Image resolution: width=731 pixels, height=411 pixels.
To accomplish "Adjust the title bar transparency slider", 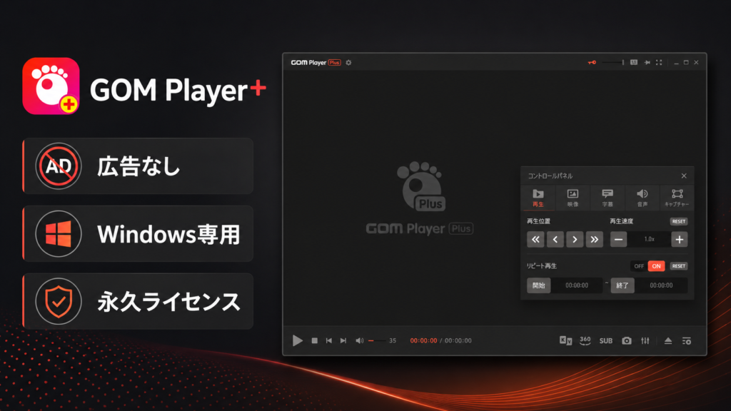I will (612, 63).
